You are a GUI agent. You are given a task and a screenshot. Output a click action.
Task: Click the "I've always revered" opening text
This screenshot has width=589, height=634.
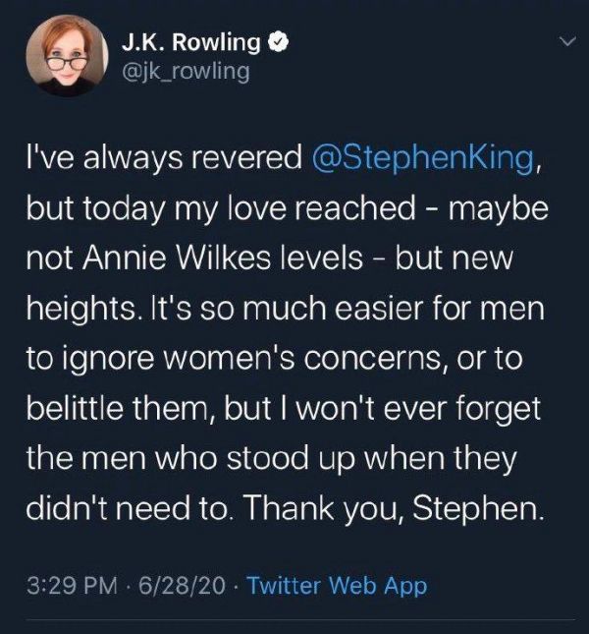point(164,157)
